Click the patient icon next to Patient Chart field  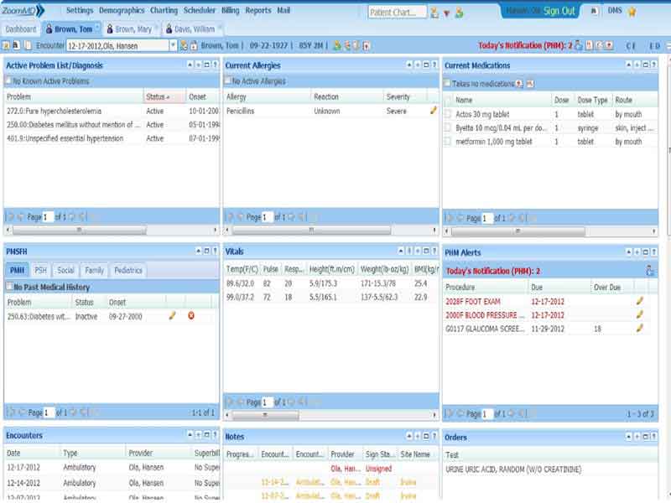coord(434,13)
